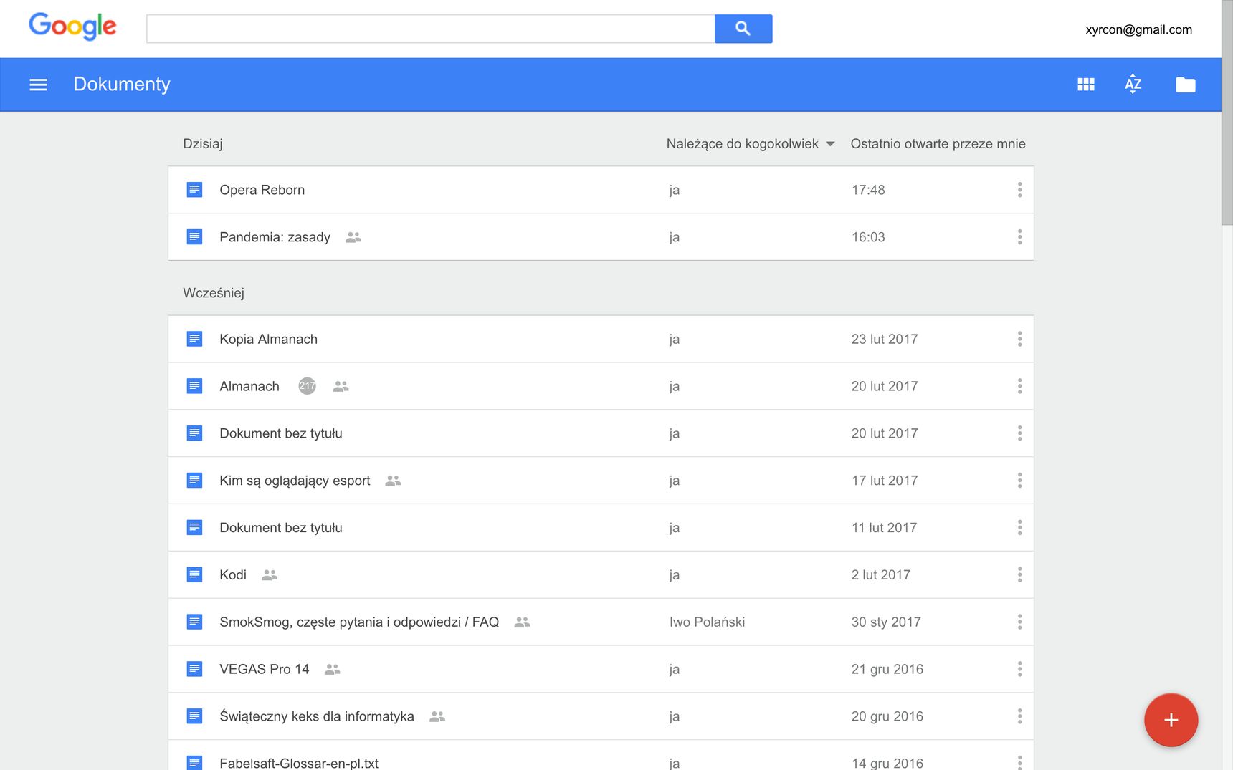Click the 30 sty 2017 date
Screen dimensions: 1233x770
[x=886, y=622]
